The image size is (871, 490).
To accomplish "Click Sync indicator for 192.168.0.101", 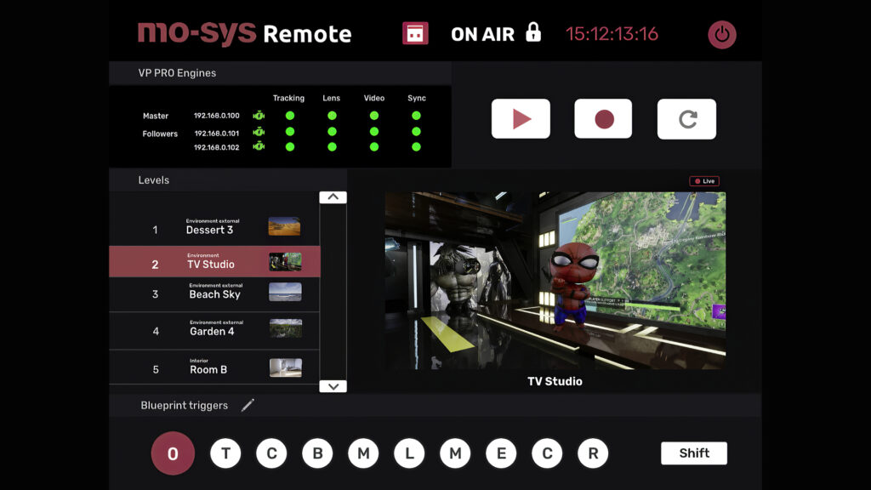I will tap(416, 132).
